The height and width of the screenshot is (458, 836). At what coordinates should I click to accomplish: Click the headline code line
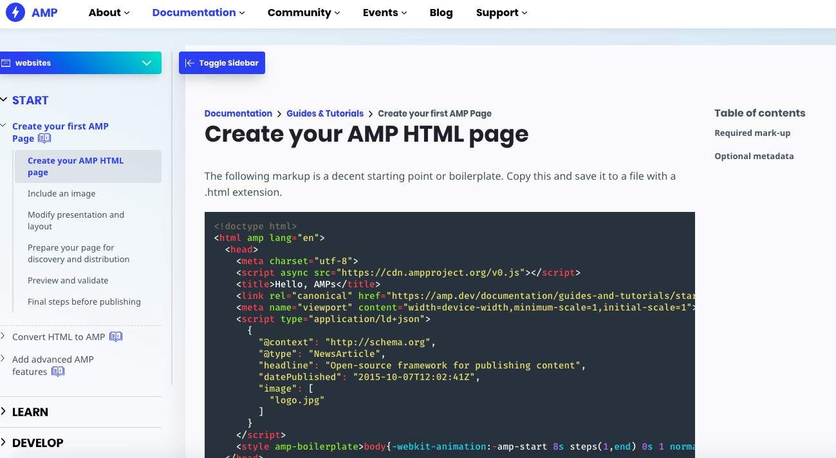(422, 365)
